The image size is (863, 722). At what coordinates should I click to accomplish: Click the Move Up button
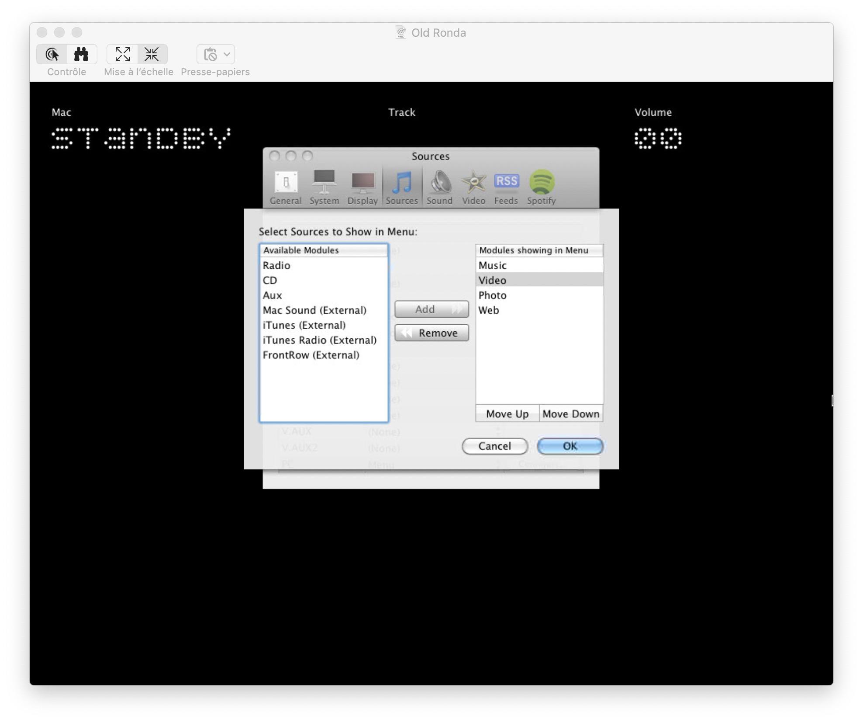(x=507, y=413)
